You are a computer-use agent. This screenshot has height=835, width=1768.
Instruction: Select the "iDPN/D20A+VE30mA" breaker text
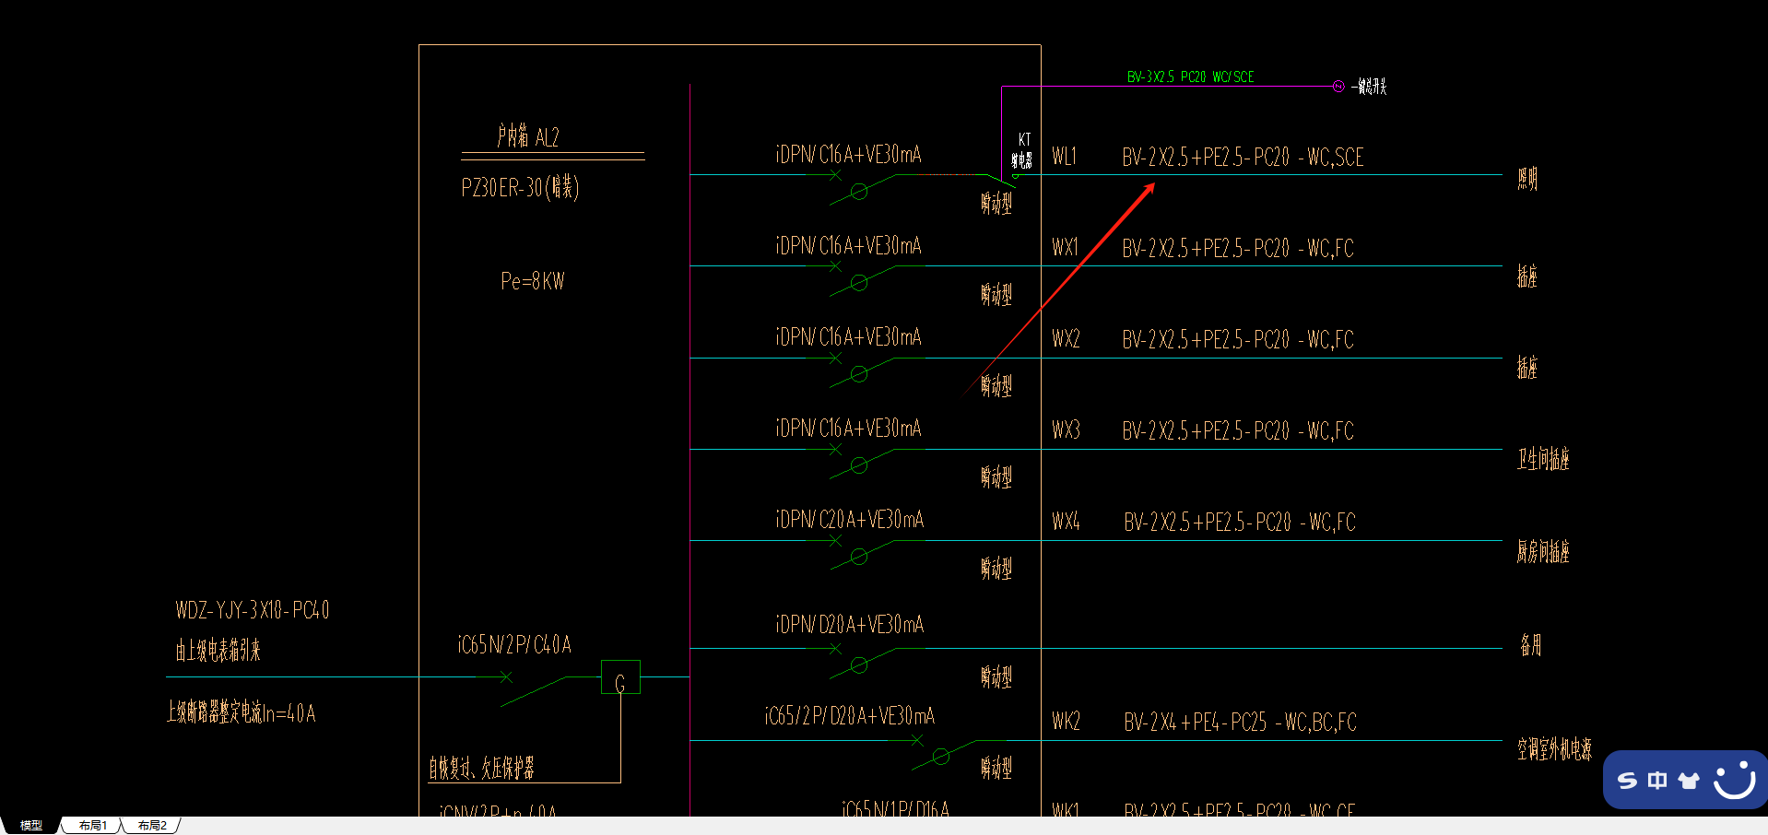[850, 625]
